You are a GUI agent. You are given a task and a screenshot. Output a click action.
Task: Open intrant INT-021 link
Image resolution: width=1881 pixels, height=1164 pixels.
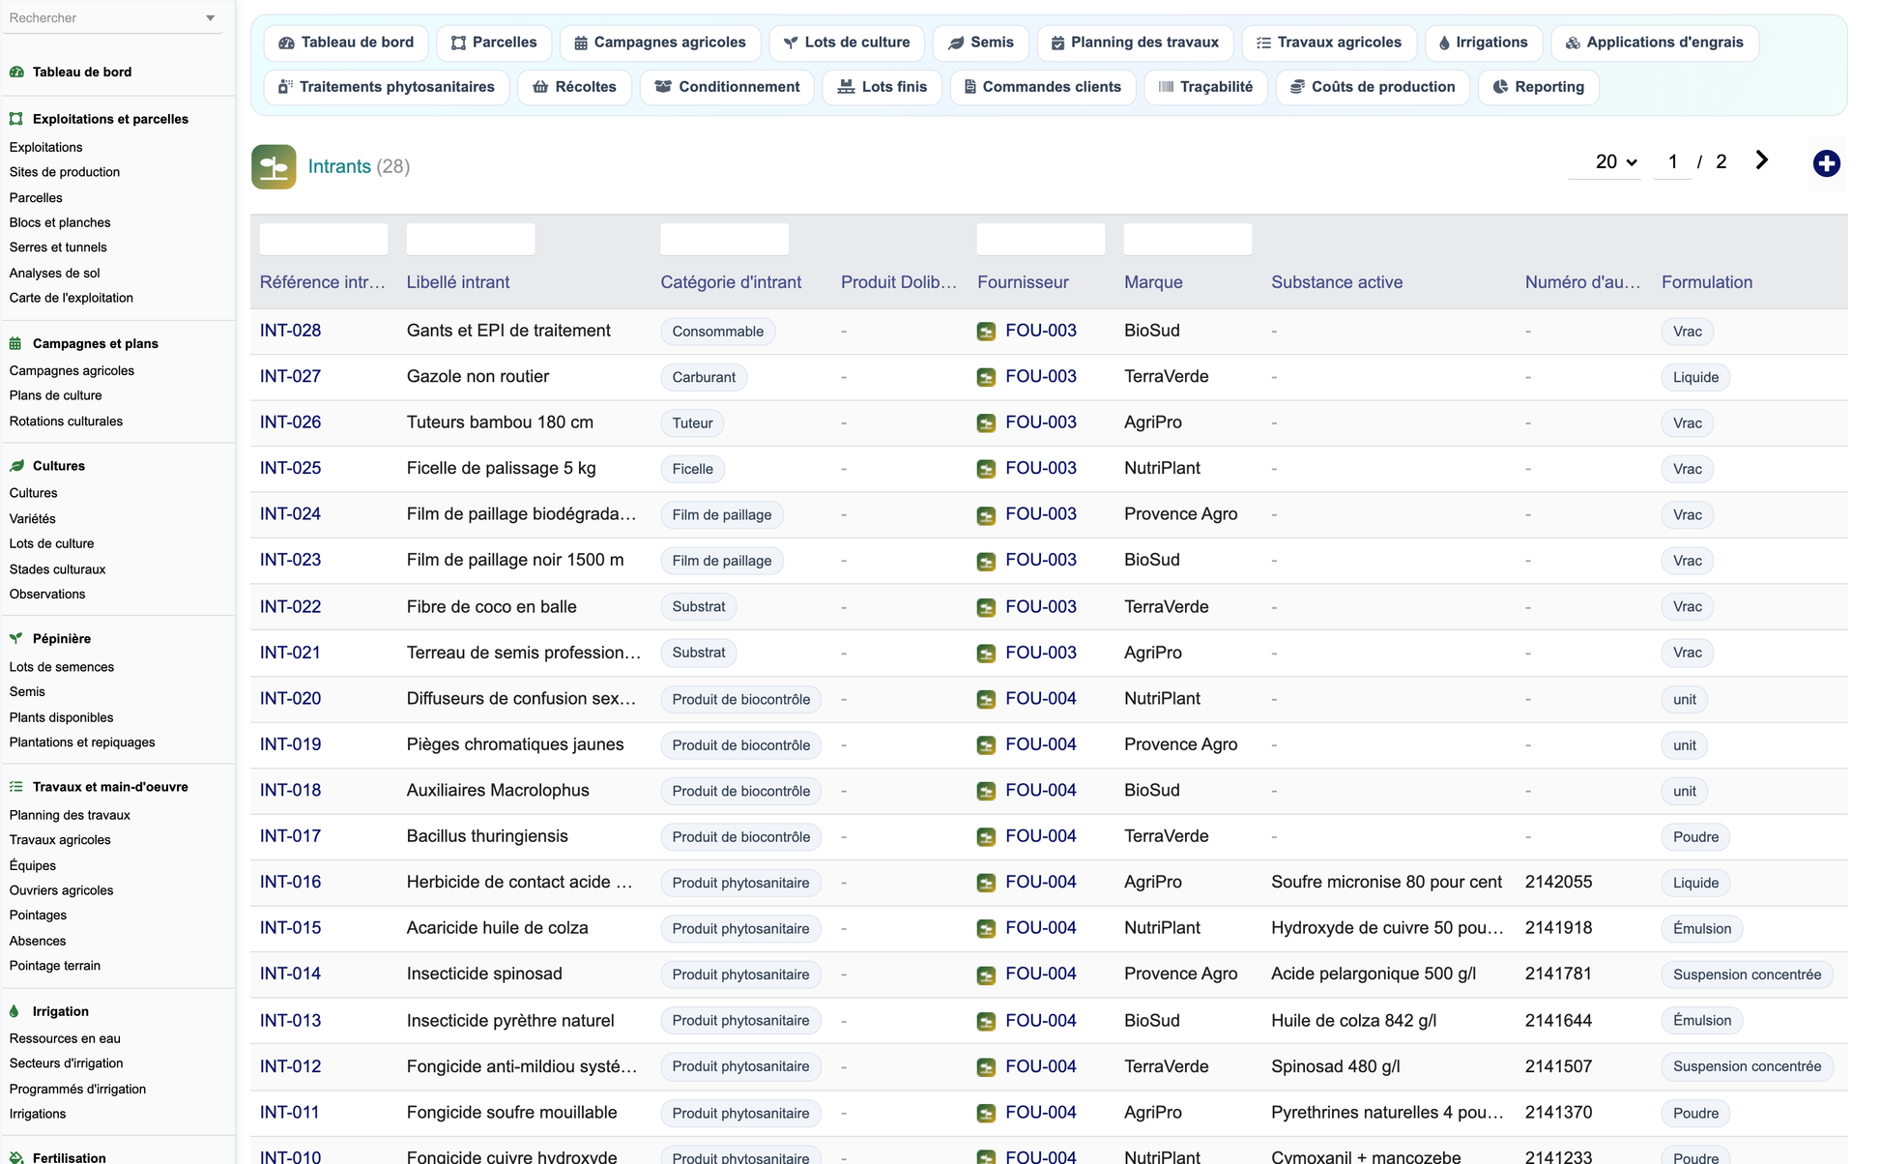pos(290,653)
